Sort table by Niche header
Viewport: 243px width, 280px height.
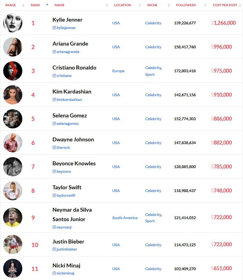pyautogui.click(x=152, y=5)
